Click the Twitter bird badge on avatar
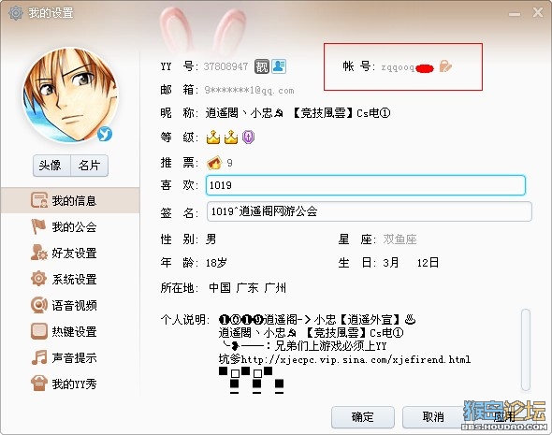 [x=105, y=134]
